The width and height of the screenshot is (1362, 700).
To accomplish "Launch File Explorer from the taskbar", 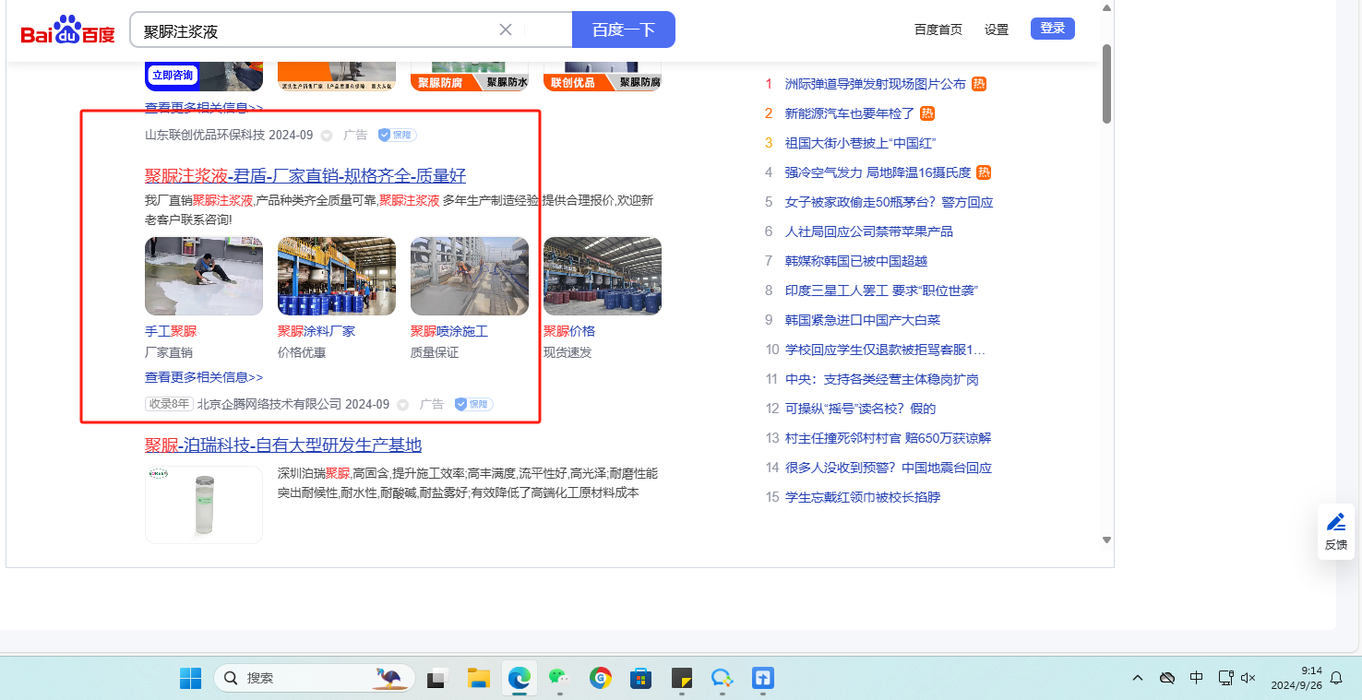I will pyautogui.click(x=478, y=678).
